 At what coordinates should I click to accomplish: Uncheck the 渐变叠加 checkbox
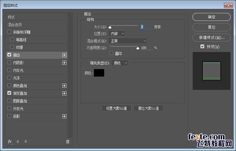(9, 93)
